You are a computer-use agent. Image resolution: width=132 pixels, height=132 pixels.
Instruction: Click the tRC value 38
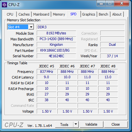tap(47, 100)
